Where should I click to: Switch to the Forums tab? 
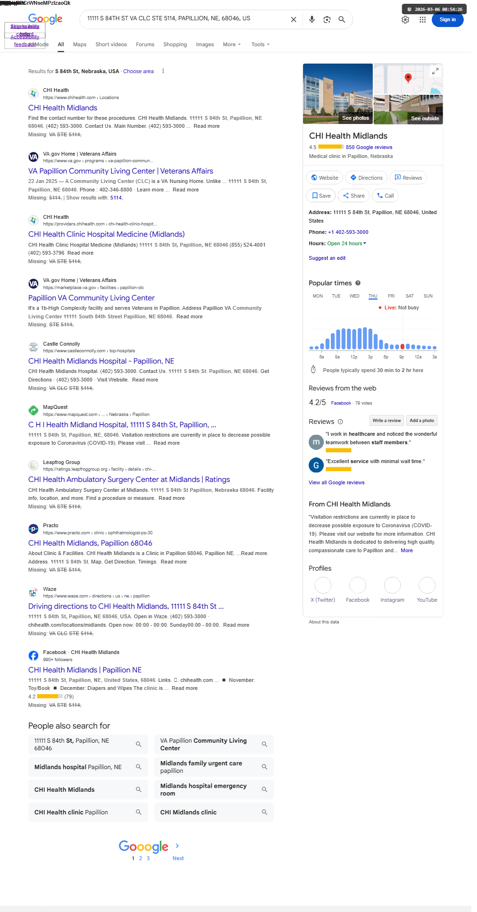pos(145,44)
